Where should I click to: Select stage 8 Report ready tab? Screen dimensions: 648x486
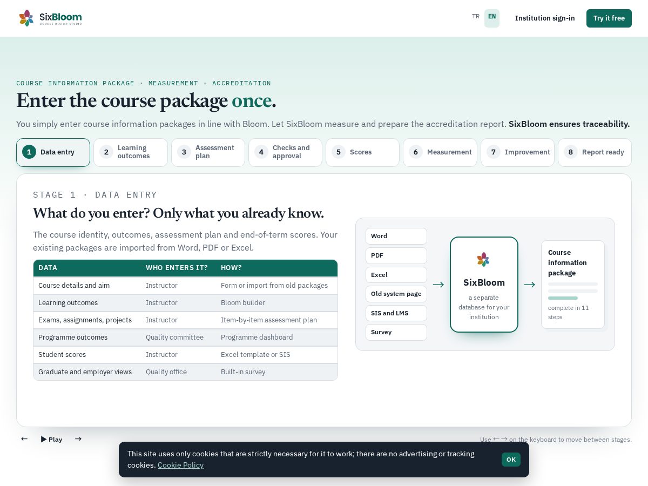(x=595, y=152)
